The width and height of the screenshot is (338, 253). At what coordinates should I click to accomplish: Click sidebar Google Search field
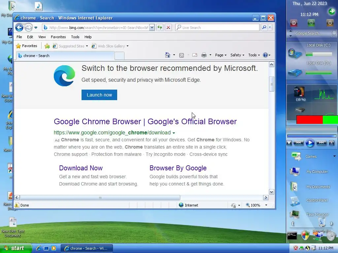click(312, 33)
